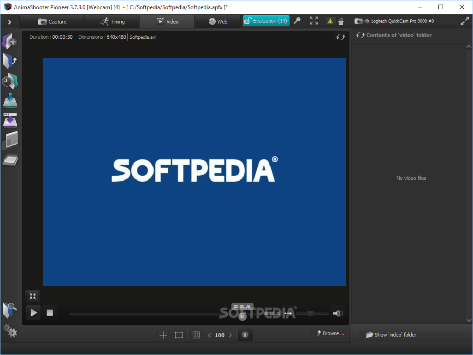This screenshot has height=355, width=473.
Task: Click purple arrow export icon in the sidebar
Action: click(10, 121)
